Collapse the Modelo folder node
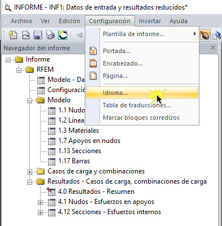 click(x=29, y=101)
